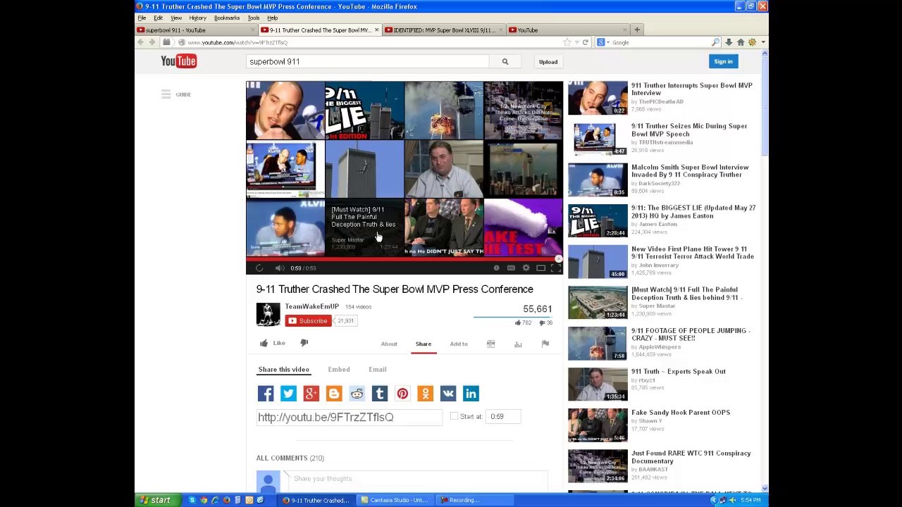The width and height of the screenshot is (902, 507).
Task: Switch to theater mode icon
Action: coord(540,268)
